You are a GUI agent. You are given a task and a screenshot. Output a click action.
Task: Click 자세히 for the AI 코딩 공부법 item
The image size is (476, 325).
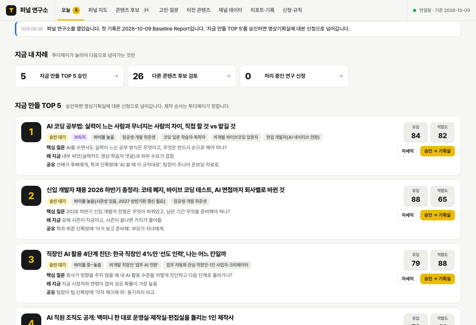pyautogui.click(x=408, y=151)
